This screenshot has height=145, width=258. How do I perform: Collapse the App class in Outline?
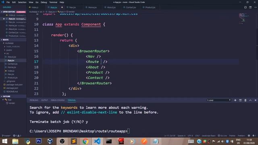click(3, 100)
